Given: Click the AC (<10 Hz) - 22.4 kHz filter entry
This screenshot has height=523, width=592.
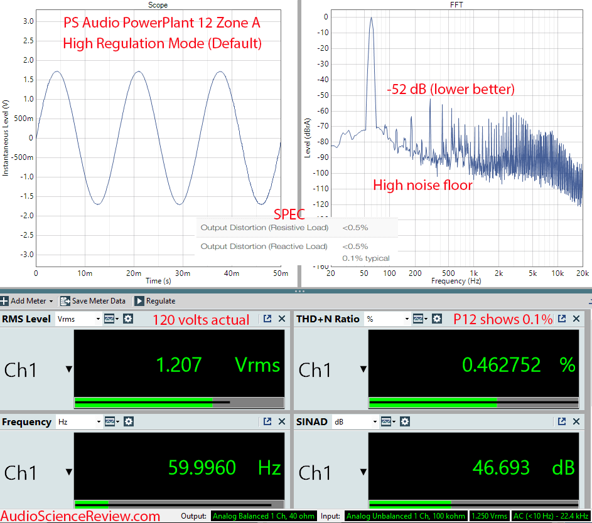Looking at the screenshot, I should pyautogui.click(x=551, y=516).
